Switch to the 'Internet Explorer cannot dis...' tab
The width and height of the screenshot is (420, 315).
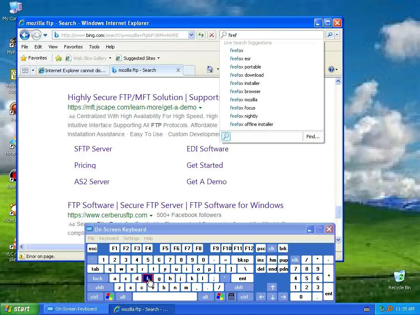point(73,70)
